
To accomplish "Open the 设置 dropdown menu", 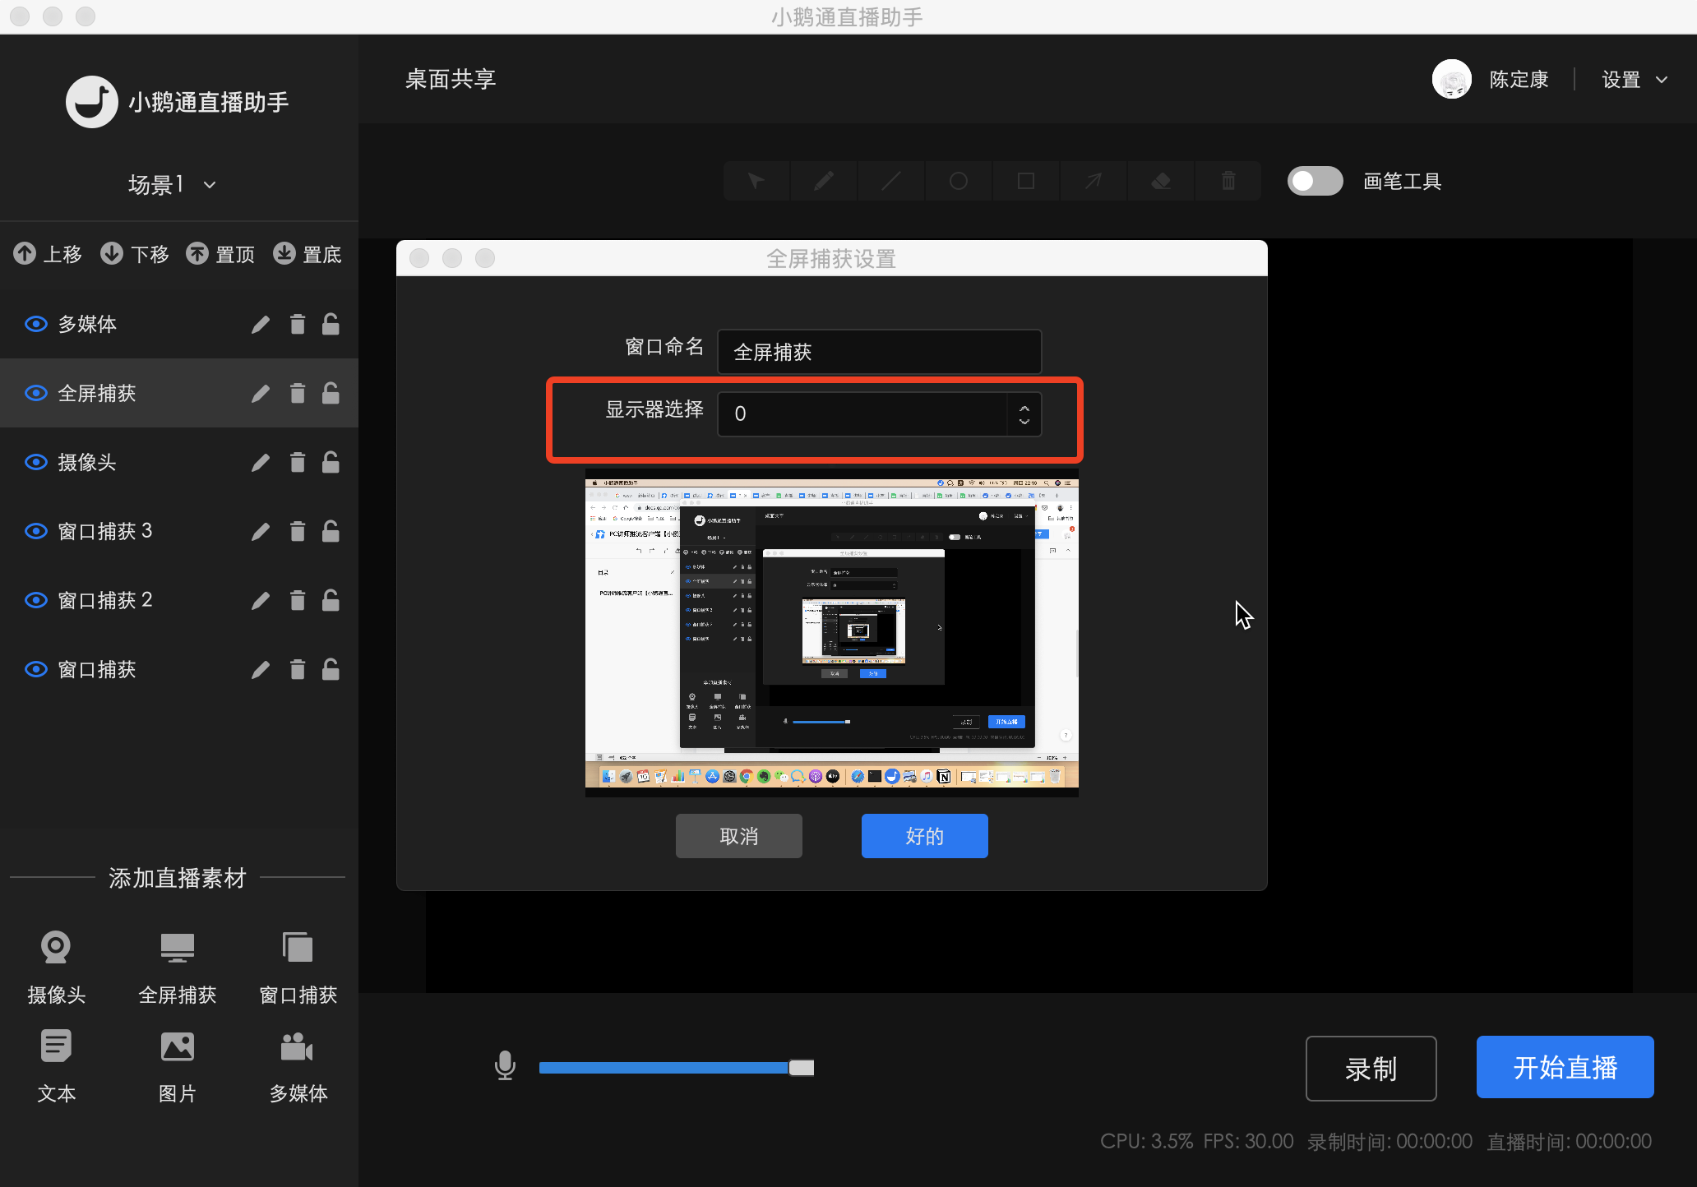I will 1635,79.
